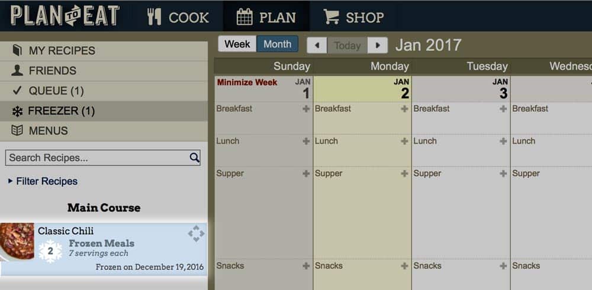Click the snowflake frozen meals count badge

[x=50, y=251]
